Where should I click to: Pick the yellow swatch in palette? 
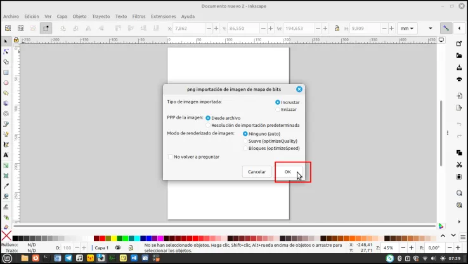point(114,239)
